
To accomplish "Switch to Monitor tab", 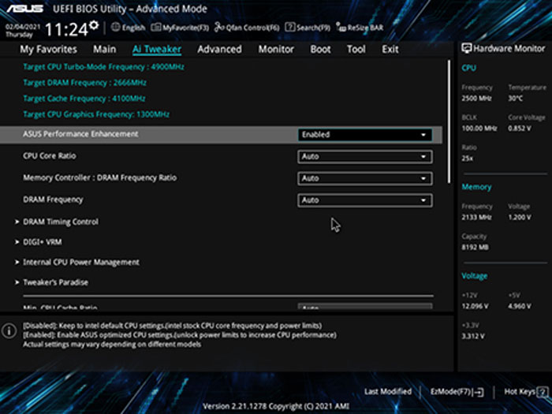I will [x=276, y=49].
